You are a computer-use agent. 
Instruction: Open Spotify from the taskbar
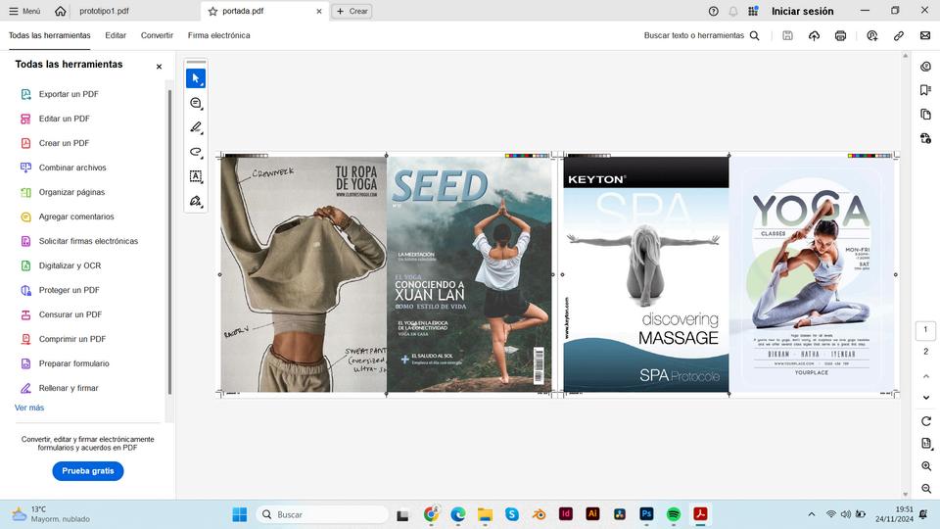[674, 514]
